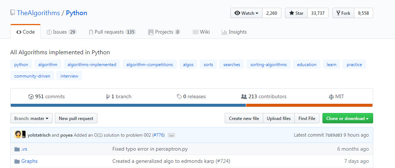Open the .vs folder
The image size is (395, 168).
(24, 149)
